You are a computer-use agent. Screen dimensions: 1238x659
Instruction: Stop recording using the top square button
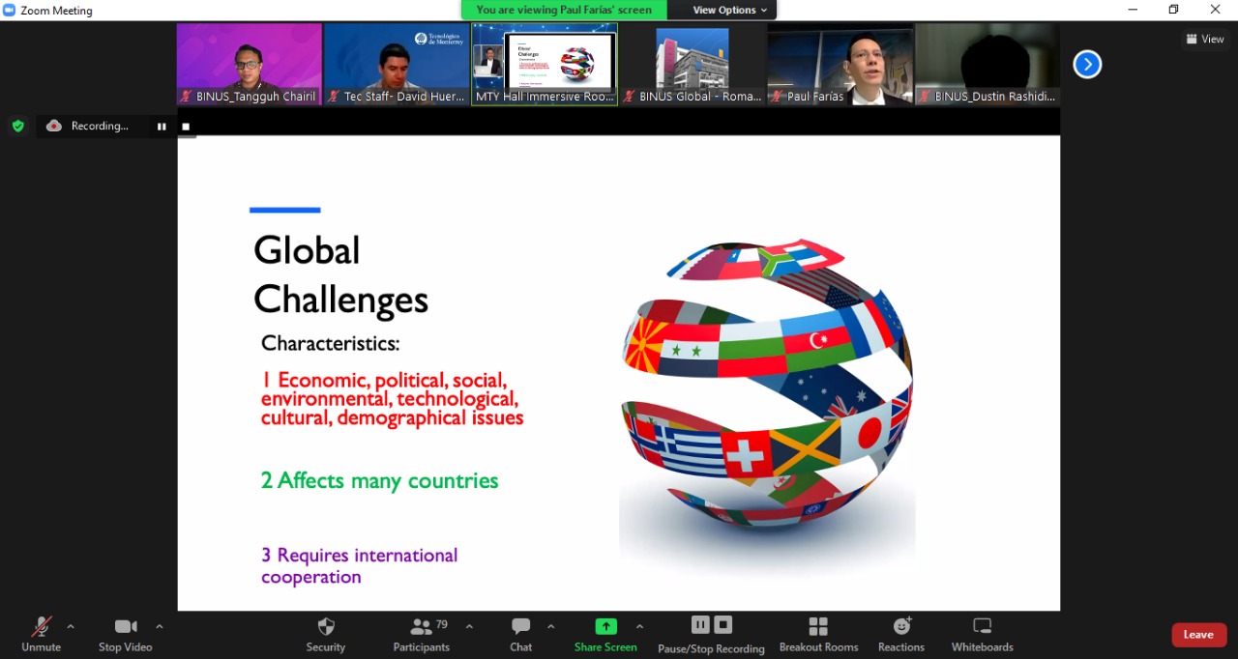point(186,127)
